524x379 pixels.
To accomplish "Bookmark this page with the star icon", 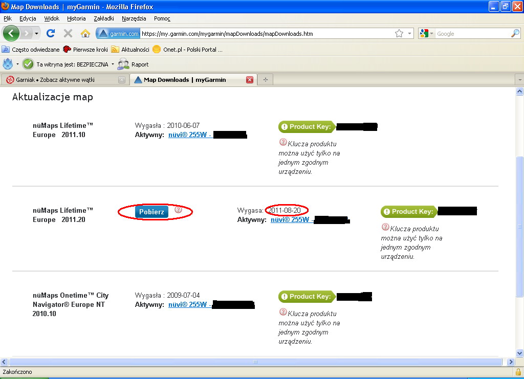I will [399, 33].
